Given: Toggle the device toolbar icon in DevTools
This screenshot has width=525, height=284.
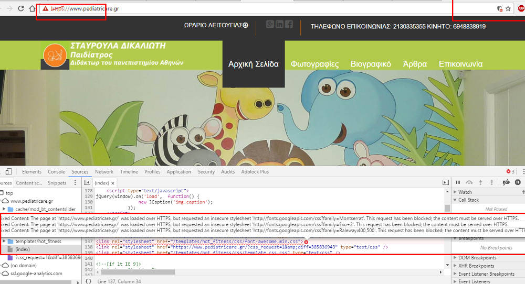Looking at the screenshot, I should (x=9, y=171).
